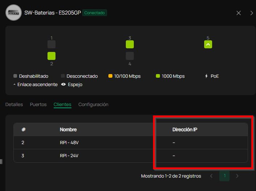
Task: Select switch port 2
Action: point(51,56)
